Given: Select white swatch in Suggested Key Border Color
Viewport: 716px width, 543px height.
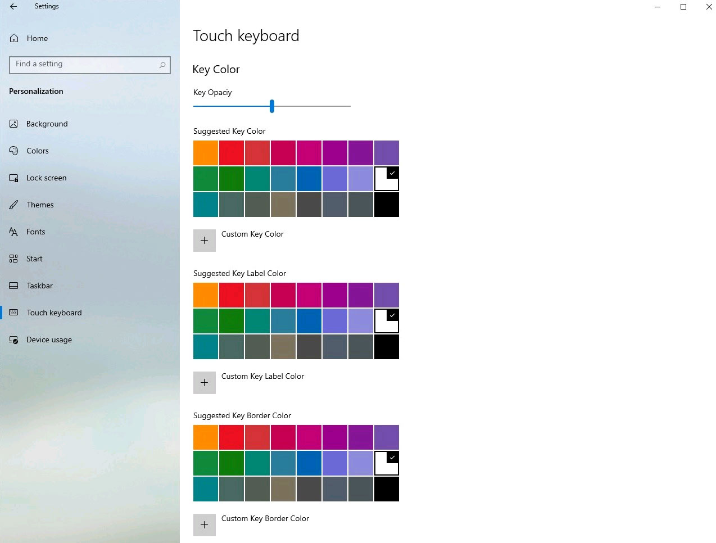Looking at the screenshot, I should (387, 463).
